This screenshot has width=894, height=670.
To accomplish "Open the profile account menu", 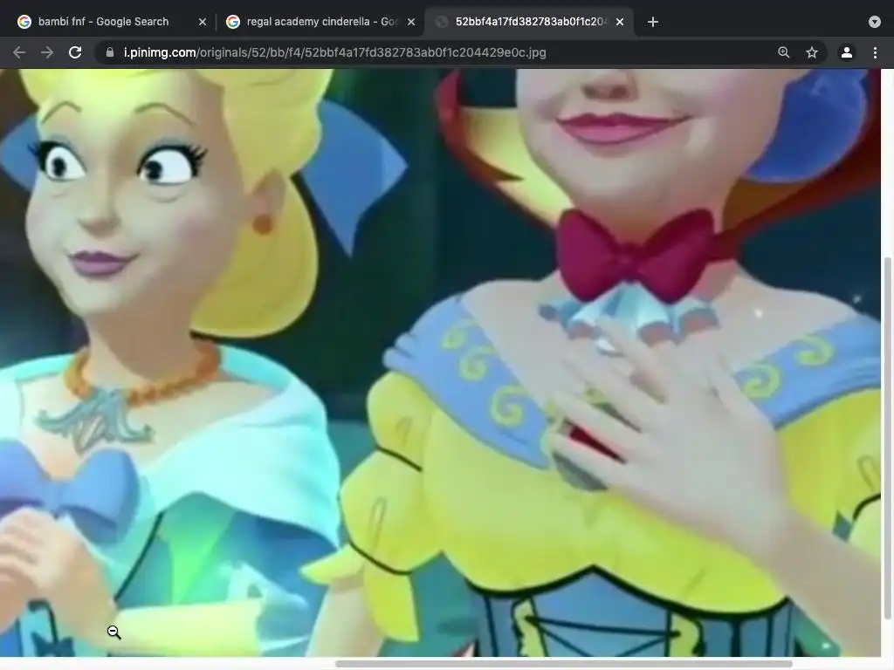I will (x=847, y=52).
